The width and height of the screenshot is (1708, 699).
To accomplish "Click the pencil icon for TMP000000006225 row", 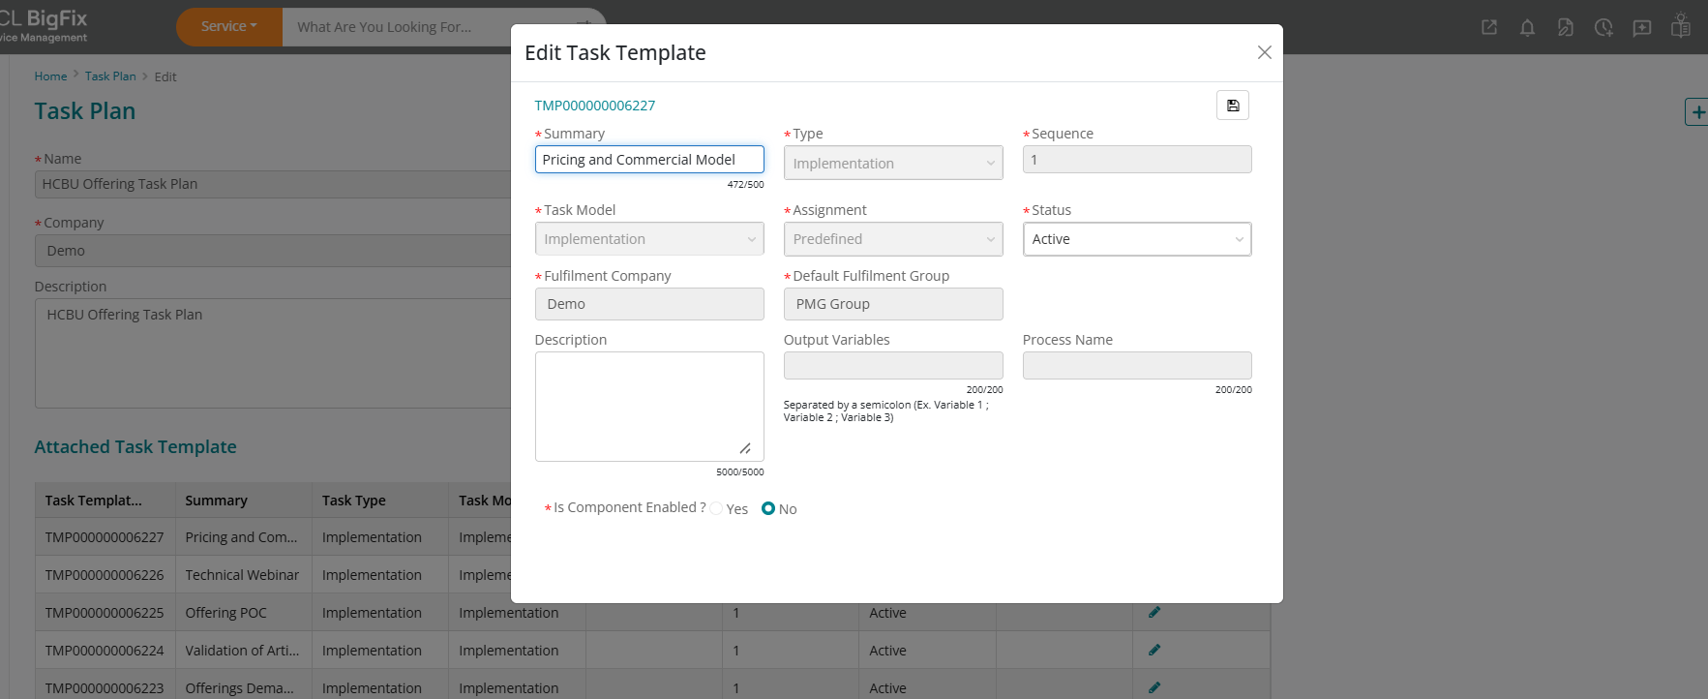I will point(1154,612).
